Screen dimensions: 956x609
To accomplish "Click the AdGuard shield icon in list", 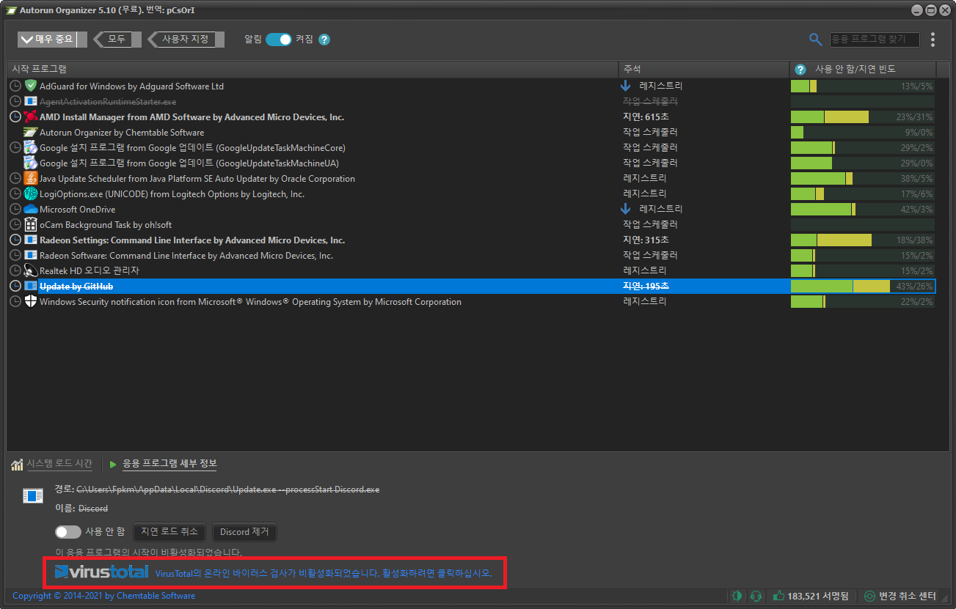I will [x=31, y=86].
